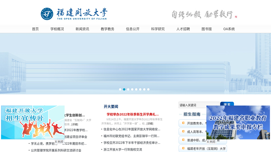
Task: Select the fourth carousel dot
Action: pyautogui.click(x=132, y=89)
